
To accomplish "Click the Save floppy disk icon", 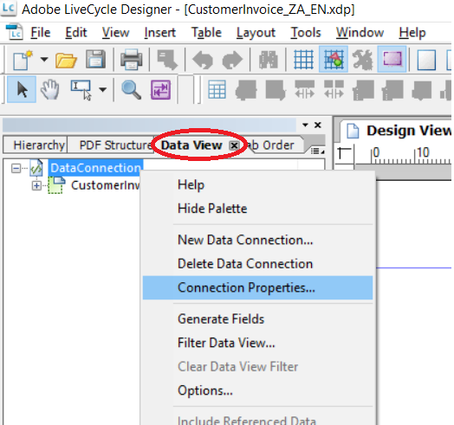I will tap(95, 60).
